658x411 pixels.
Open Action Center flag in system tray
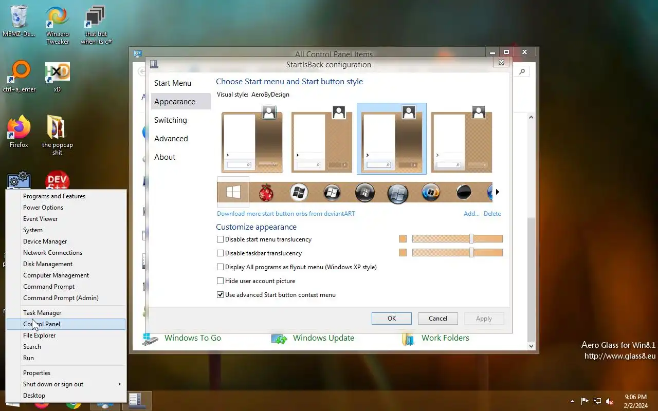point(585,401)
